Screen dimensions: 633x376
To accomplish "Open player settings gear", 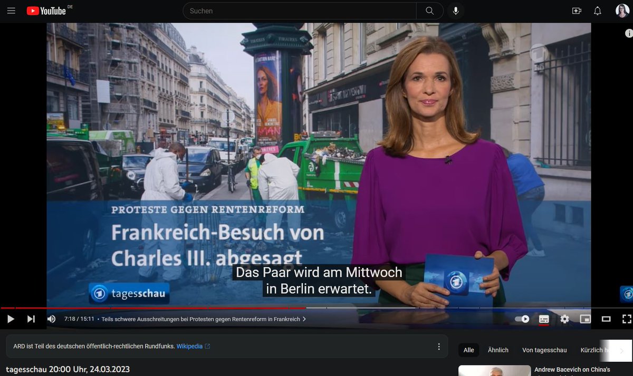I will (565, 319).
